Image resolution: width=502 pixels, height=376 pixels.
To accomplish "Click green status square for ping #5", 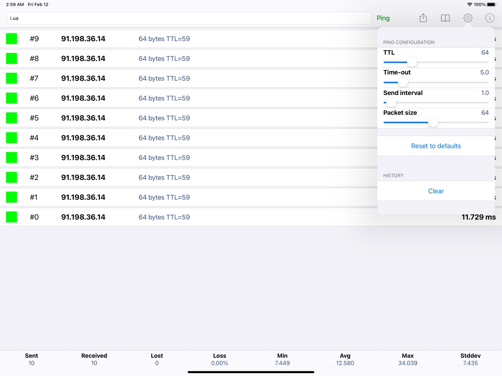I will [x=12, y=118].
